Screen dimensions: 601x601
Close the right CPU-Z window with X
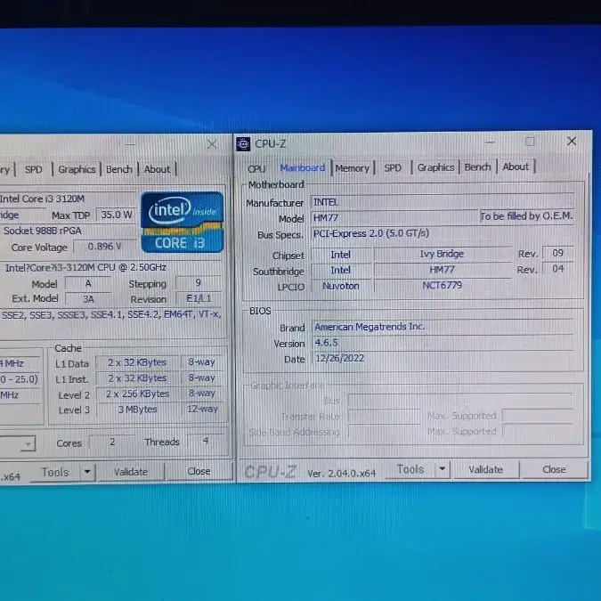tap(572, 141)
